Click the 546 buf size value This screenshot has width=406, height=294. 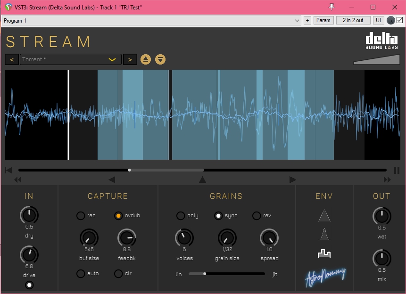(89, 249)
